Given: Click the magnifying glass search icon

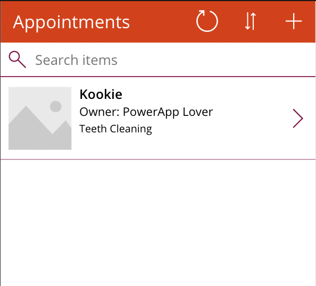Looking at the screenshot, I should pyautogui.click(x=18, y=60).
